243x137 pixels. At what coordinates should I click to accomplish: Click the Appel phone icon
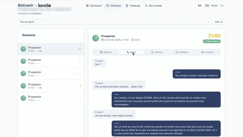coord(128,53)
